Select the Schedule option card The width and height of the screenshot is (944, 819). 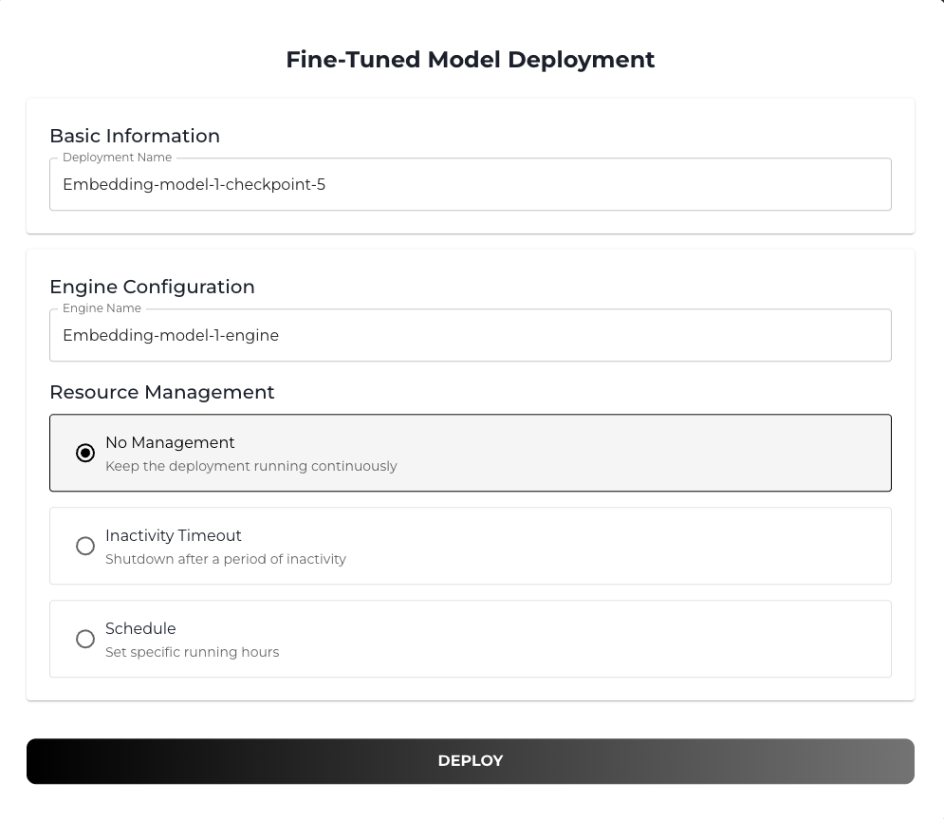(471, 639)
